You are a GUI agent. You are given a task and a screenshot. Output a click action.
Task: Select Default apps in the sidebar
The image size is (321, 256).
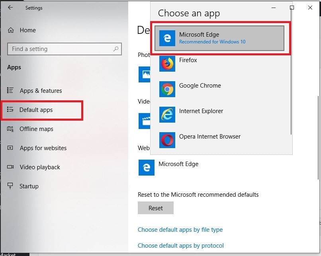36,109
